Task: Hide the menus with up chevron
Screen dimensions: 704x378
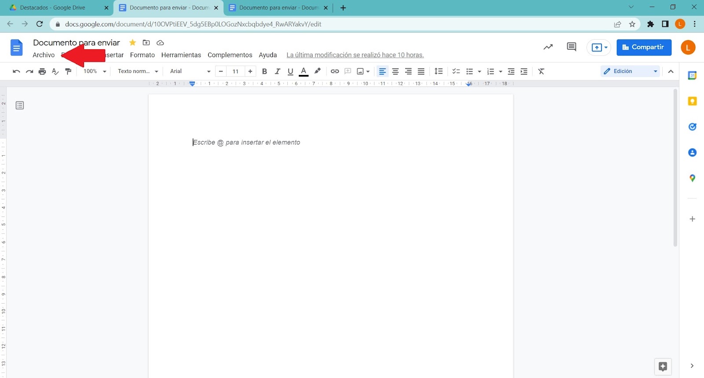Action: point(671,71)
